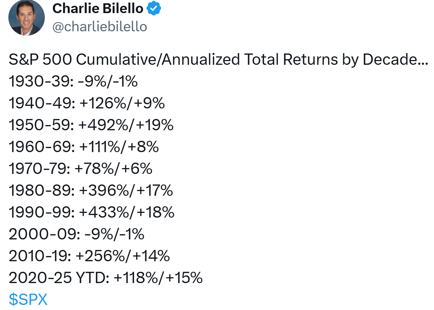434x310 pixels.
Task: Select the 1970-79: +78%/+6% line
Action: (x=80, y=169)
